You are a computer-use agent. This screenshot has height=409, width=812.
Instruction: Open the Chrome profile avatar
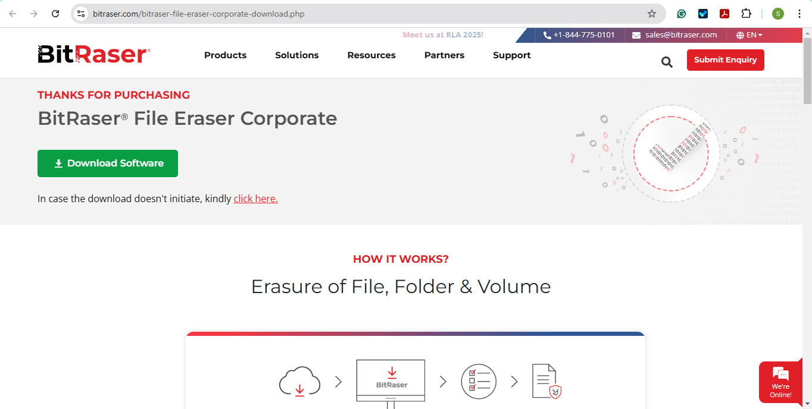tap(778, 13)
